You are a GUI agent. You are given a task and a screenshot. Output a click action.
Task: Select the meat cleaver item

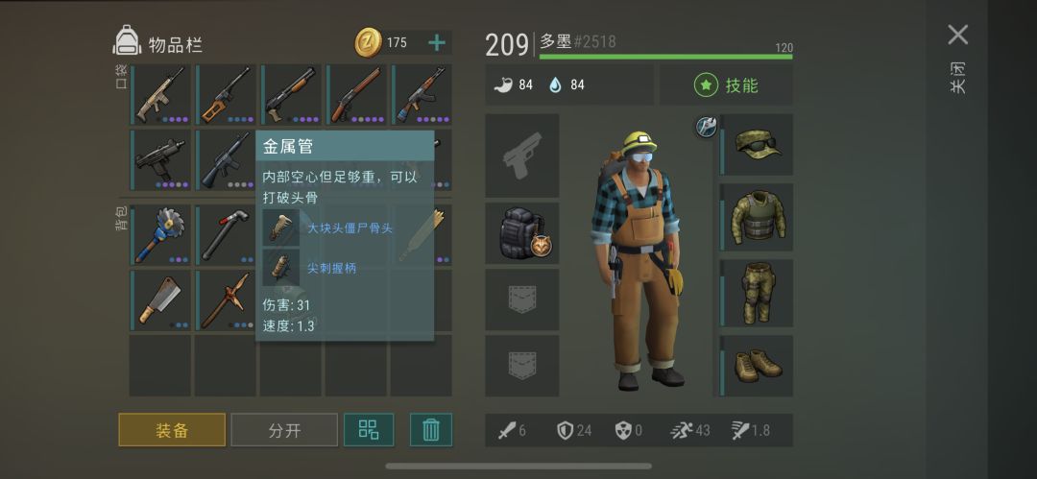pos(159,300)
